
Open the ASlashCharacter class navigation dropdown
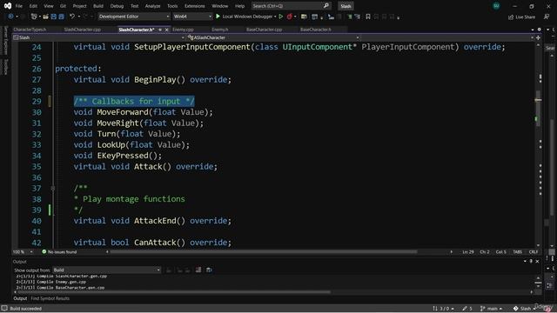tap(272, 37)
